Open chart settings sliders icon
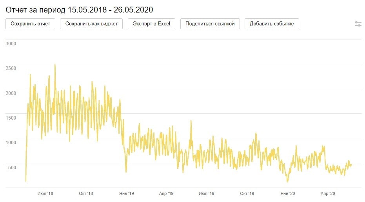 (358, 24)
